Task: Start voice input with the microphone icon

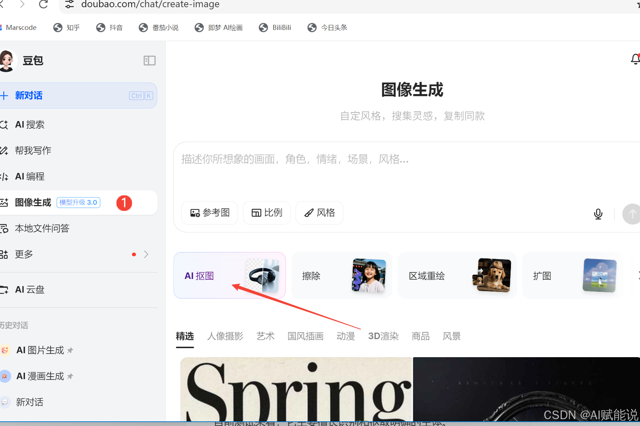Action: (598, 214)
